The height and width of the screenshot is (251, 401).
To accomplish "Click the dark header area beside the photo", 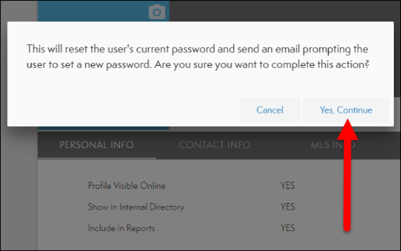I will [x=273, y=11].
